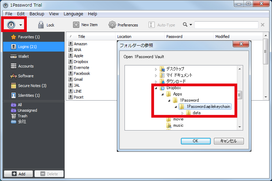This screenshot has width=272, height=181.
Task: Open the View menu
Action: (54, 14)
